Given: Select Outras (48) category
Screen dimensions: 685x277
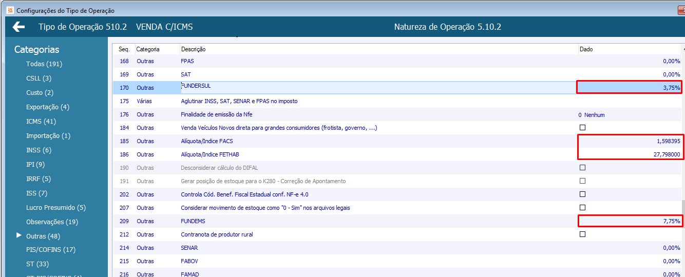Looking at the screenshot, I should (x=43, y=236).
